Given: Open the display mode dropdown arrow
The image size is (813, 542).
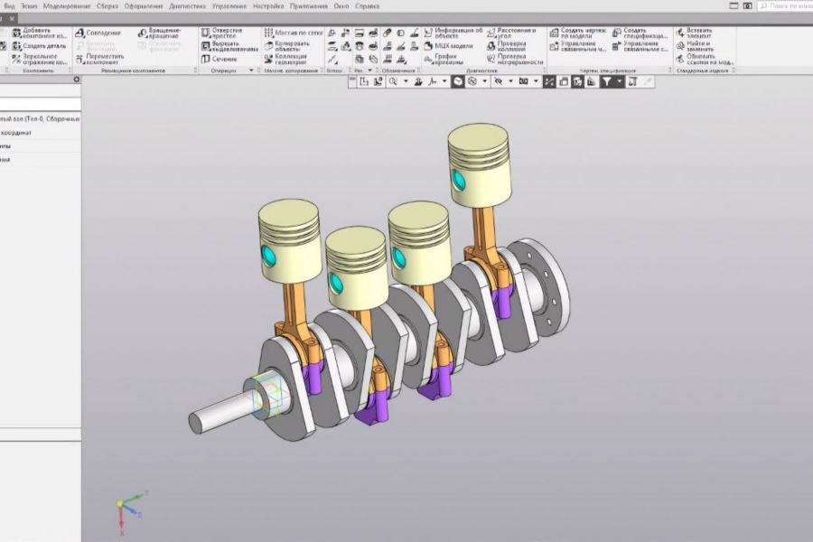Looking at the screenshot, I should pyautogui.click(x=485, y=81).
